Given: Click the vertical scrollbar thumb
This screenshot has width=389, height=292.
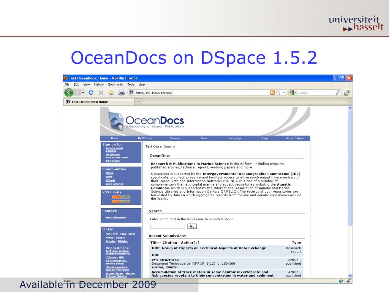Looking at the screenshot, I should tap(350, 168).
